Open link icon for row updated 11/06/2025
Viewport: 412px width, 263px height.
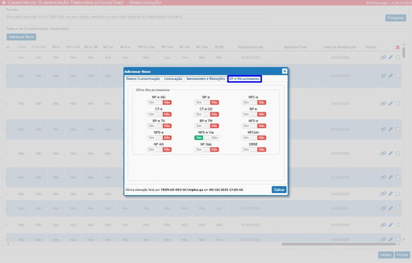click(x=383, y=177)
